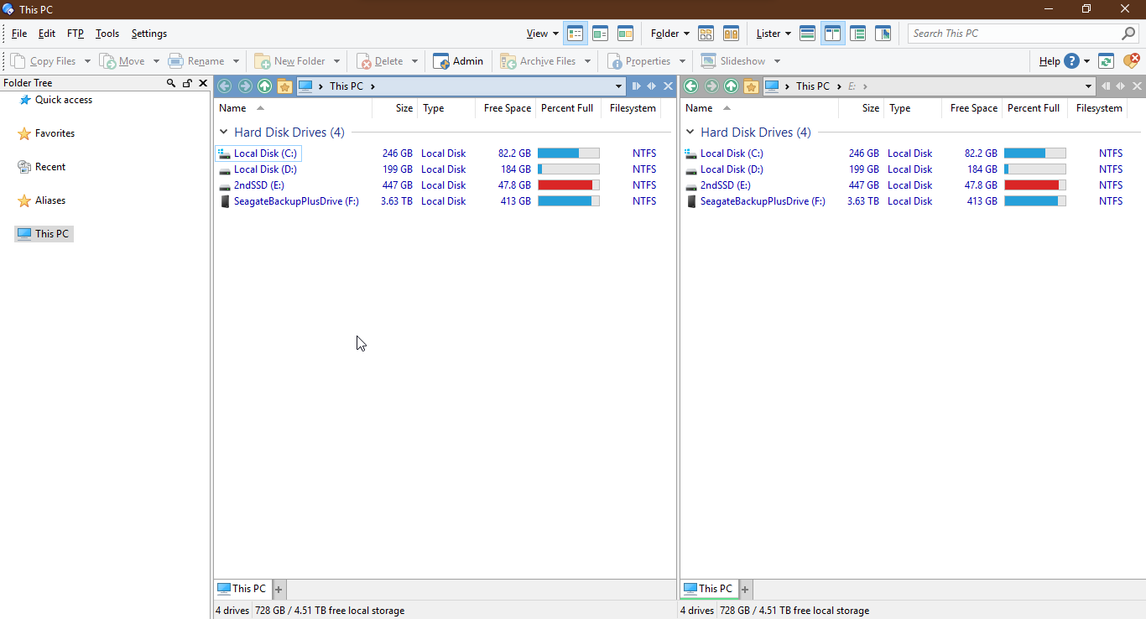The width and height of the screenshot is (1146, 619).
Task: Open the View dropdown menu
Action: (x=542, y=34)
